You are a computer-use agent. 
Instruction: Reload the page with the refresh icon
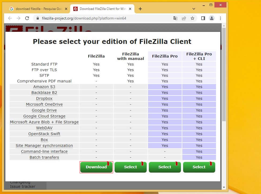click(x=27, y=18)
